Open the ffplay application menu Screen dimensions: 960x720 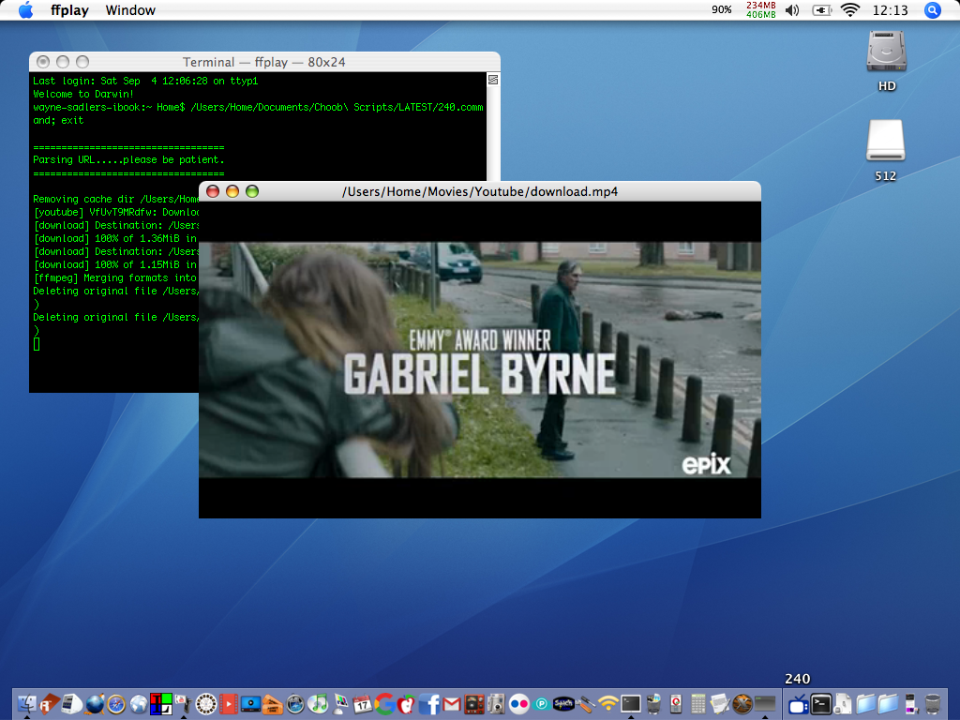[x=69, y=9]
